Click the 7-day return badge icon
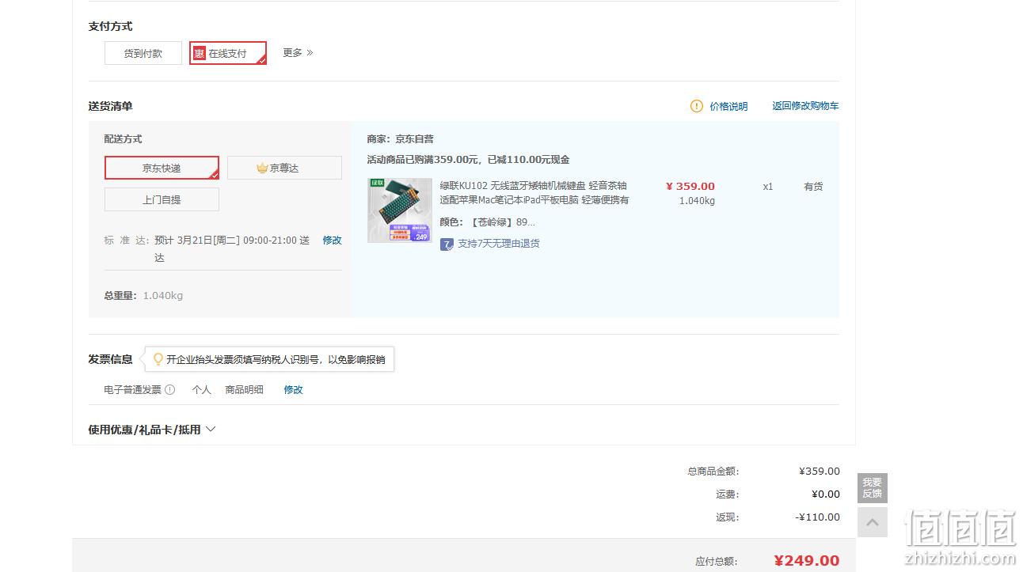Screen dimensions: 1023x572 tap(447, 244)
